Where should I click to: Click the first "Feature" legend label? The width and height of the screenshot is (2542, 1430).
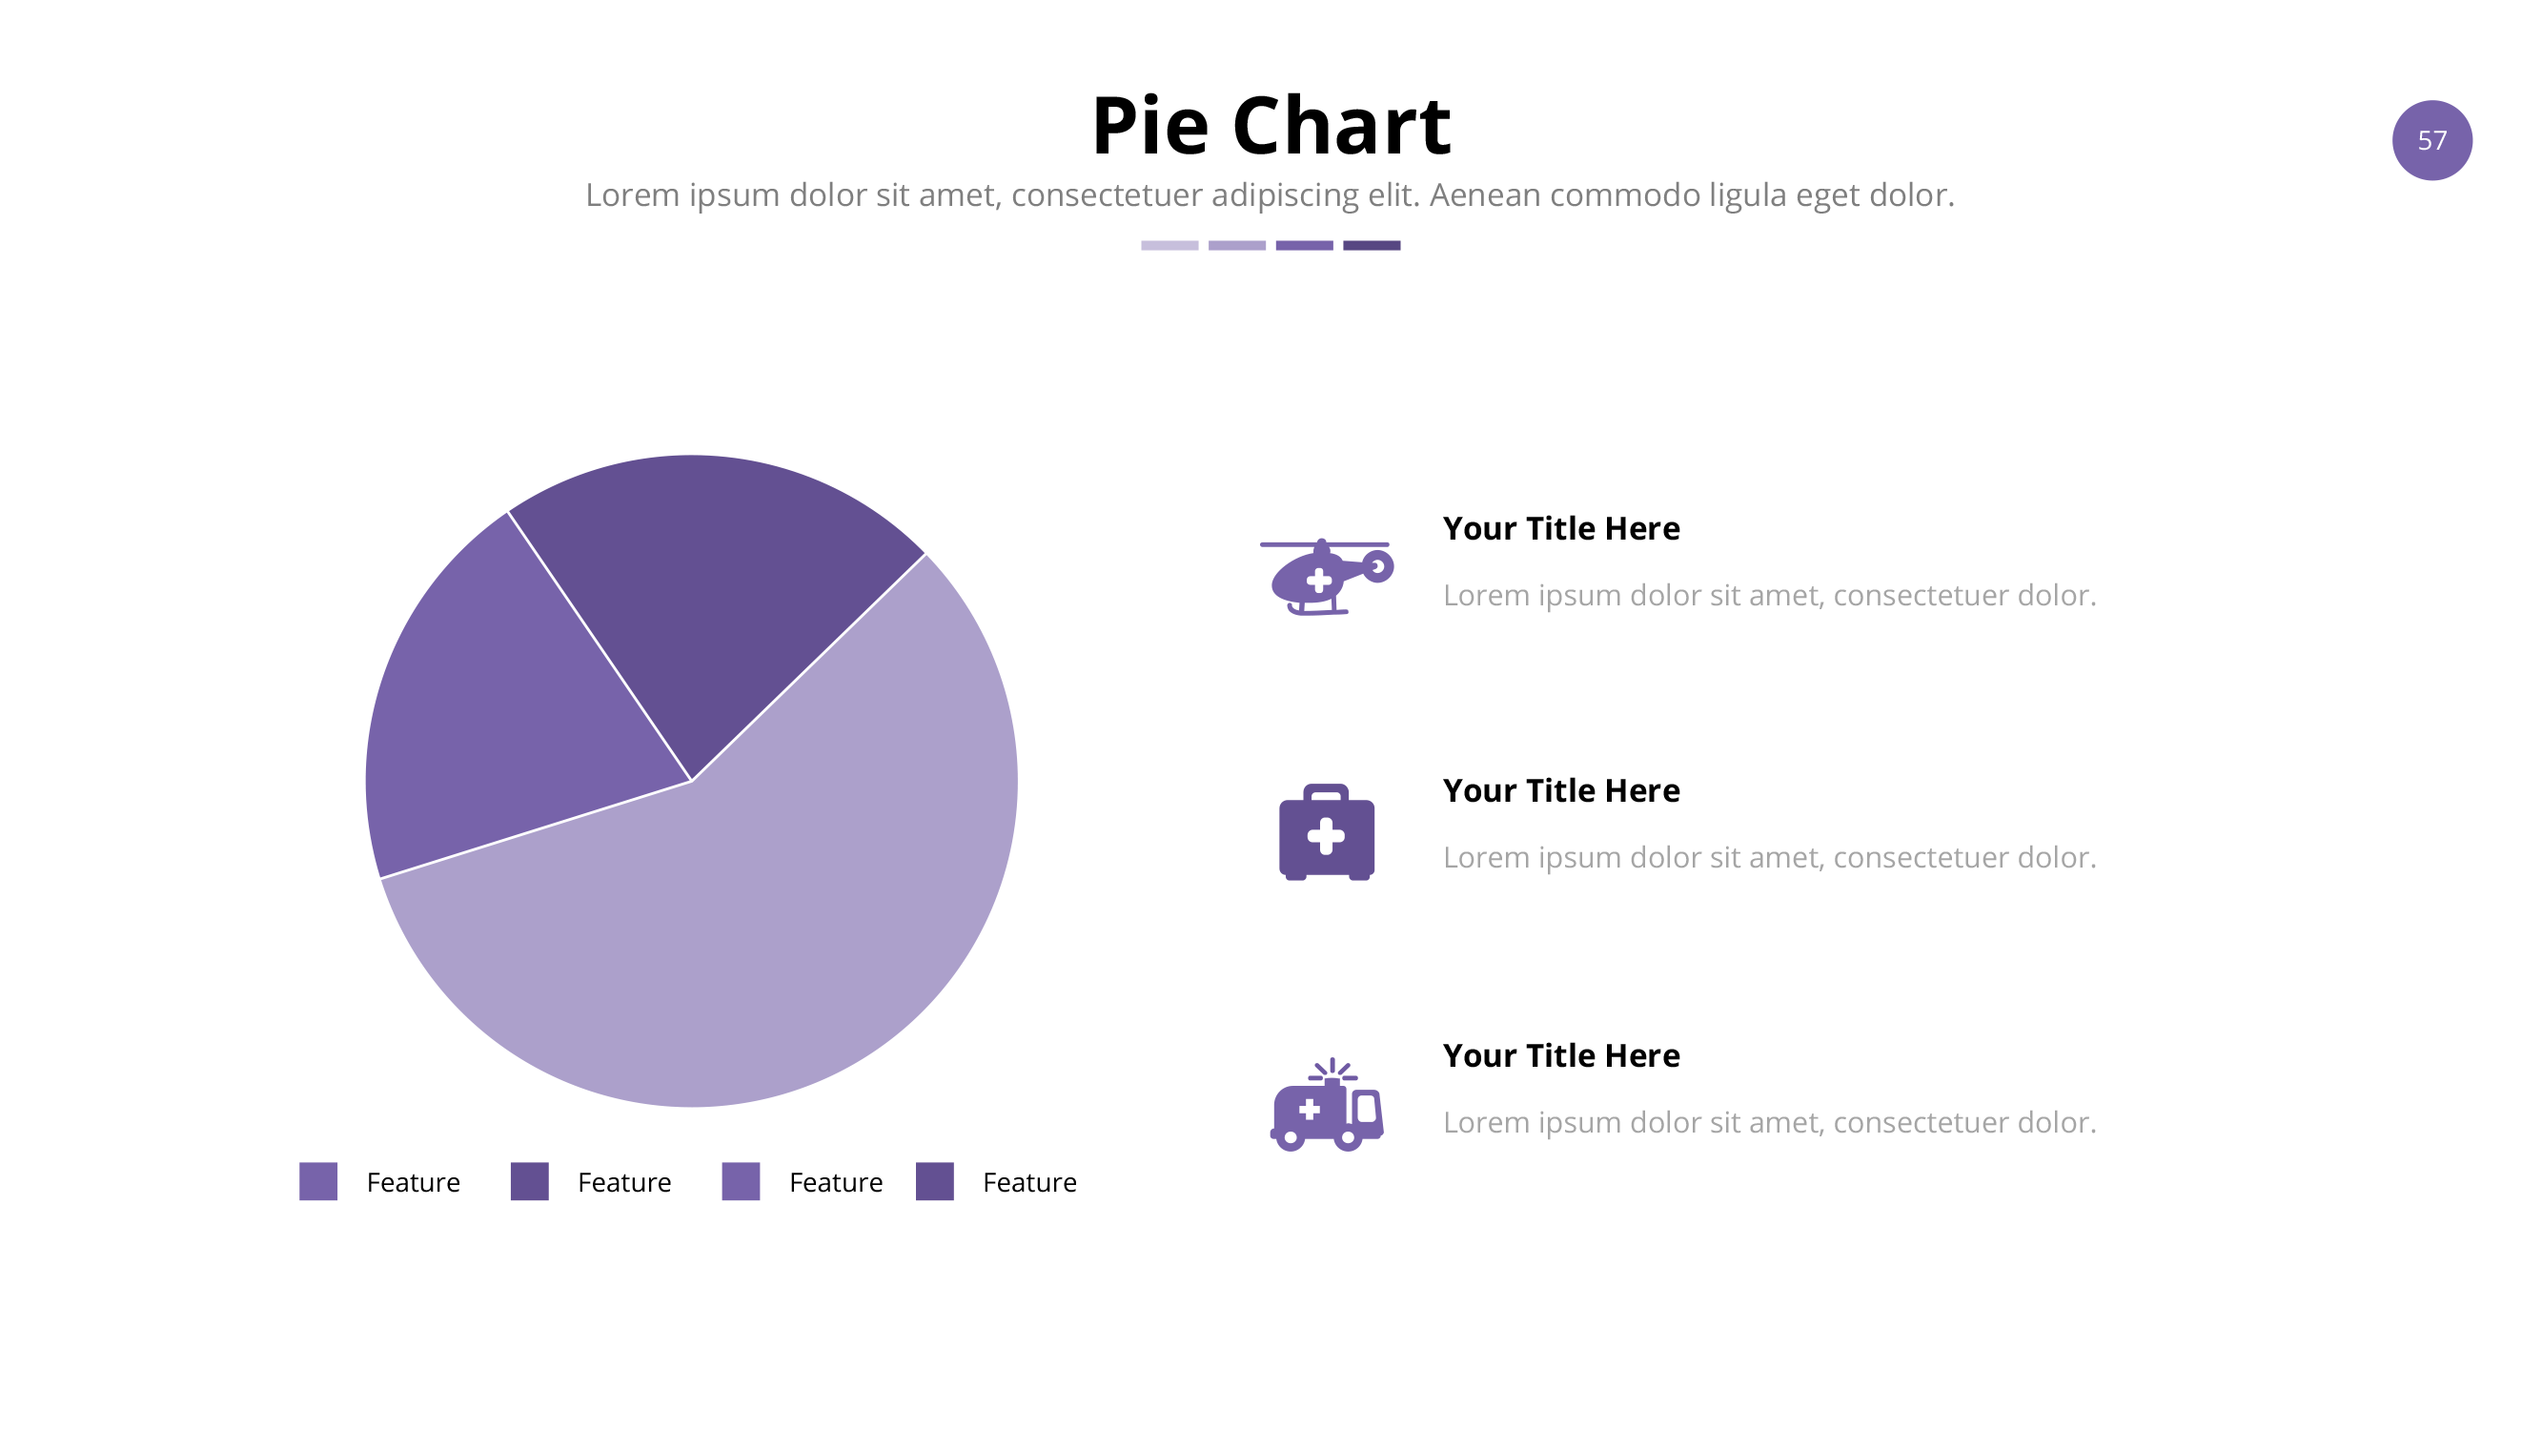(413, 1182)
